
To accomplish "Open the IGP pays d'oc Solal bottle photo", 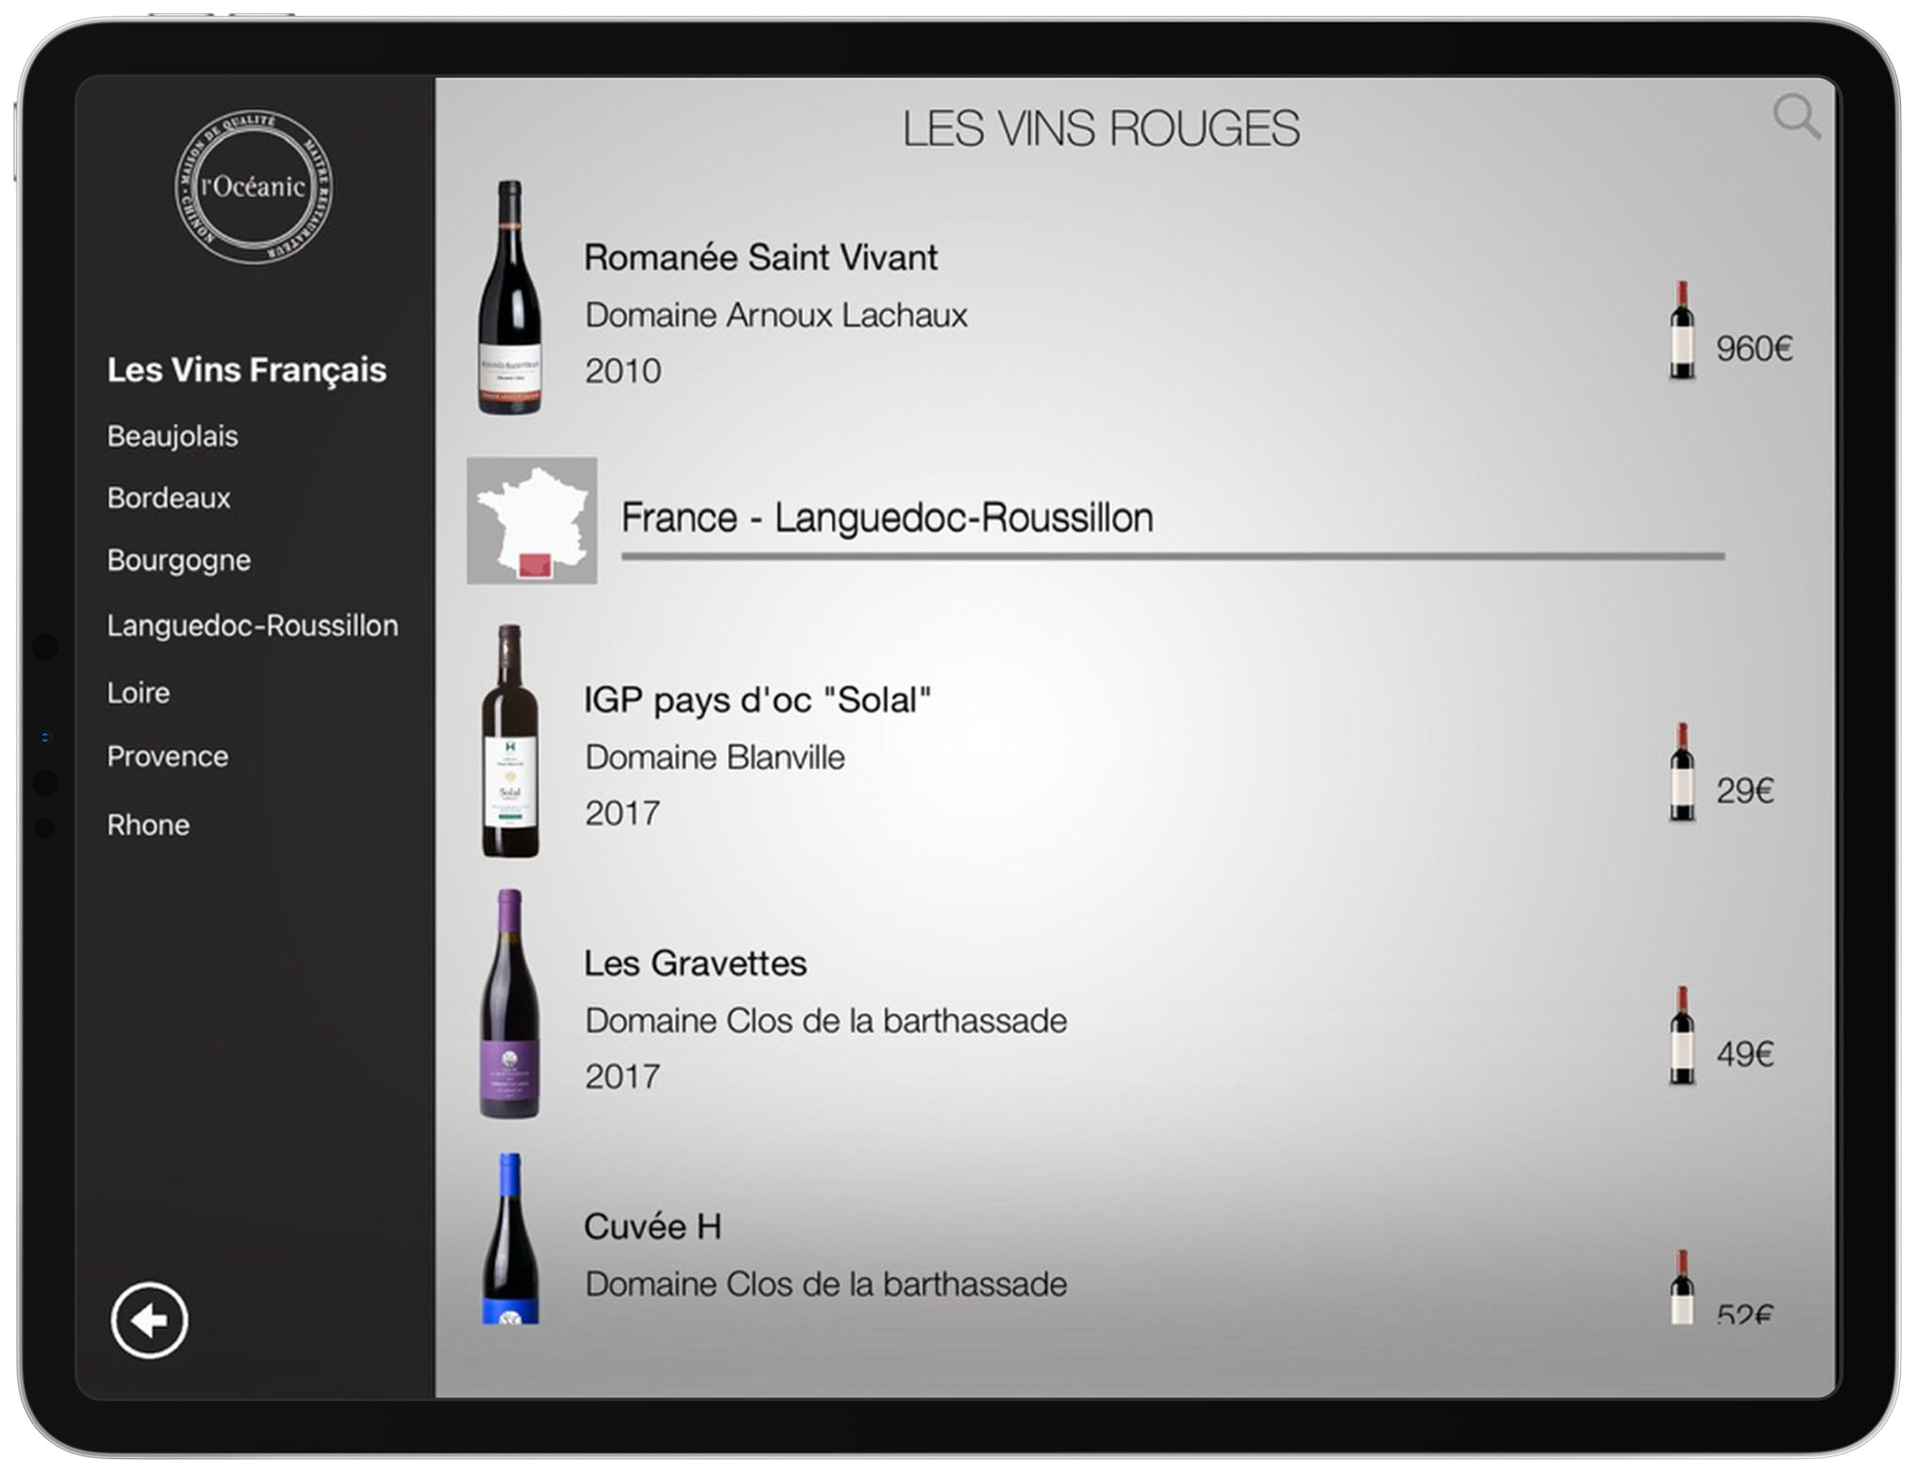I will pyautogui.click(x=510, y=740).
